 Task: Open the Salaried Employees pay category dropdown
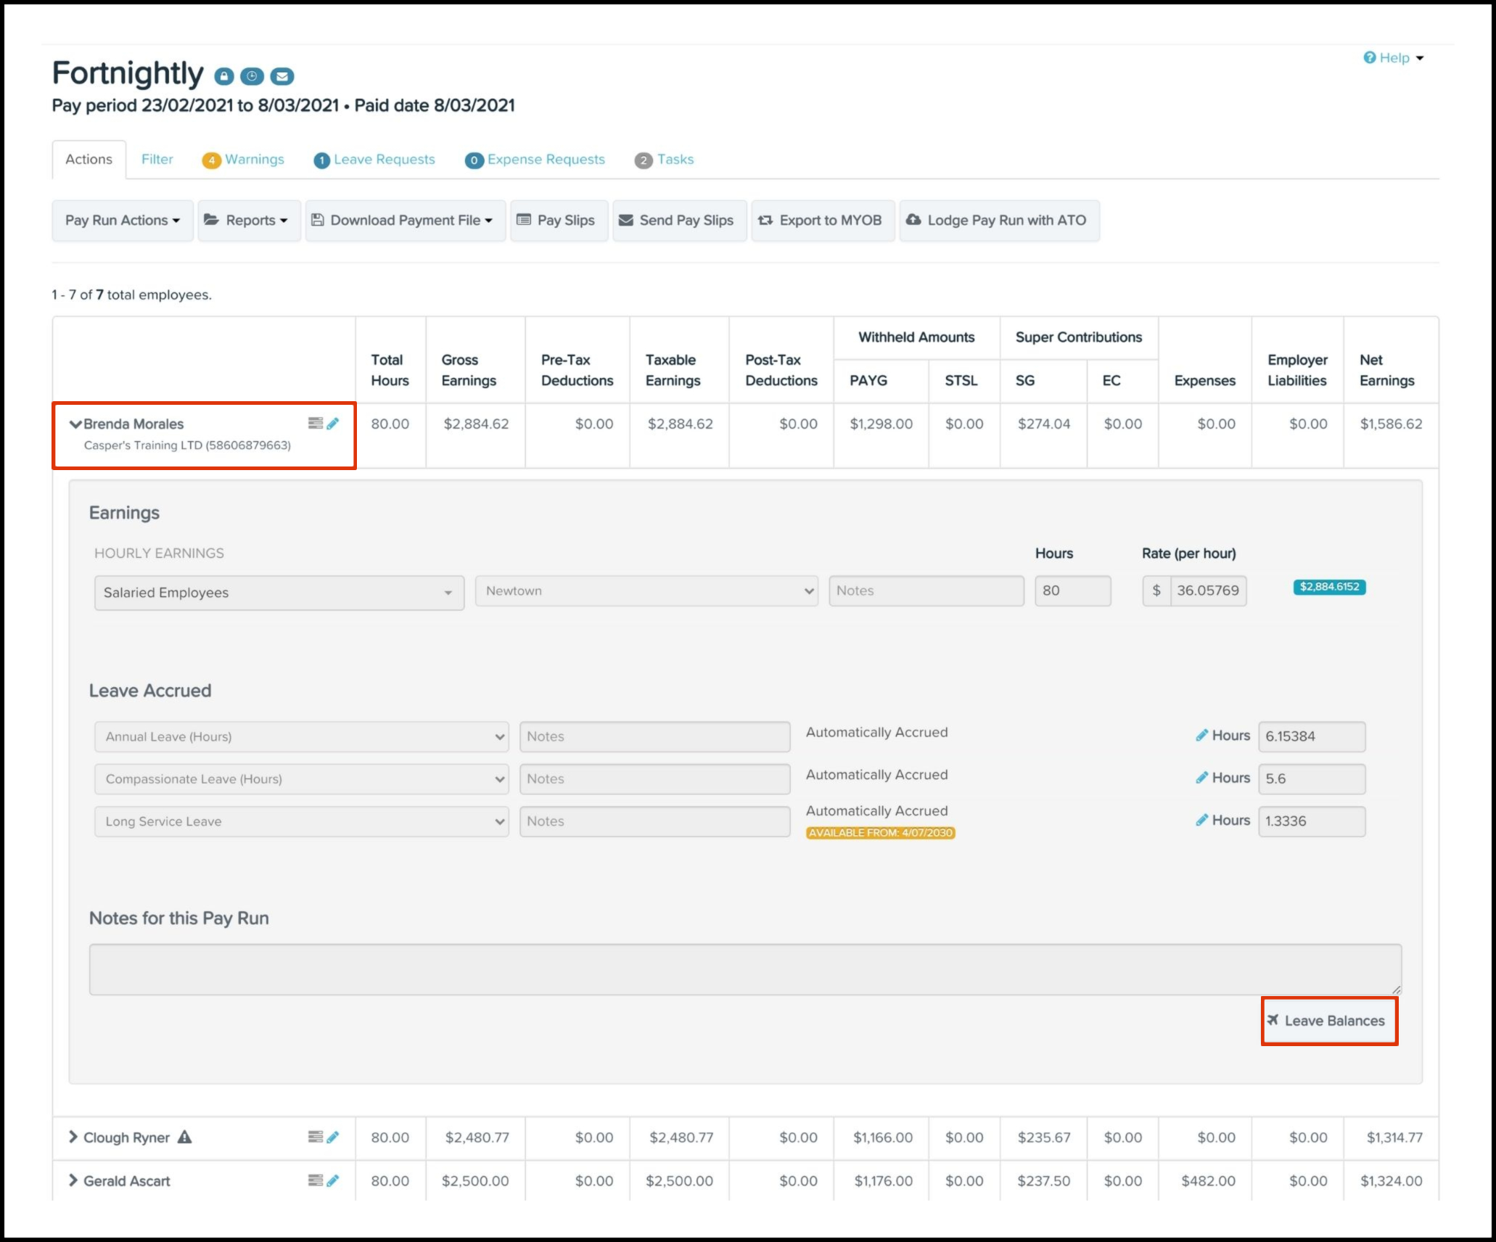pyautogui.click(x=279, y=593)
